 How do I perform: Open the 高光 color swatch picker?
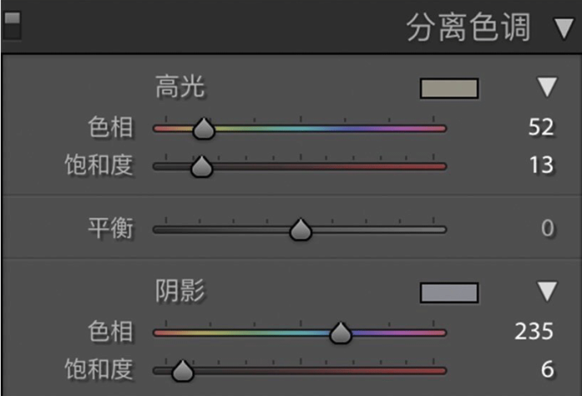pyautogui.click(x=449, y=88)
